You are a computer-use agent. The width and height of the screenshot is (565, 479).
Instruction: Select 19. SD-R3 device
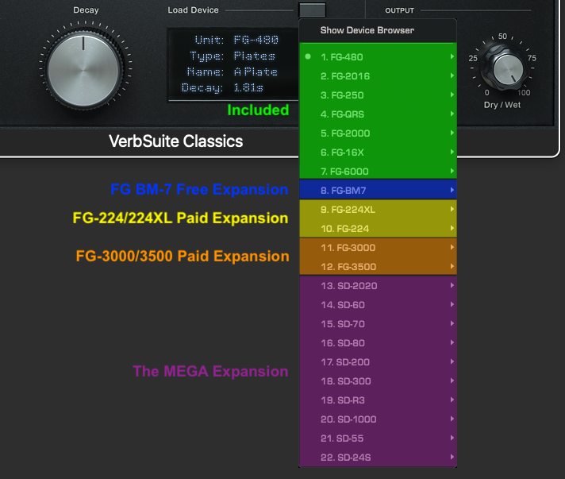(378, 400)
